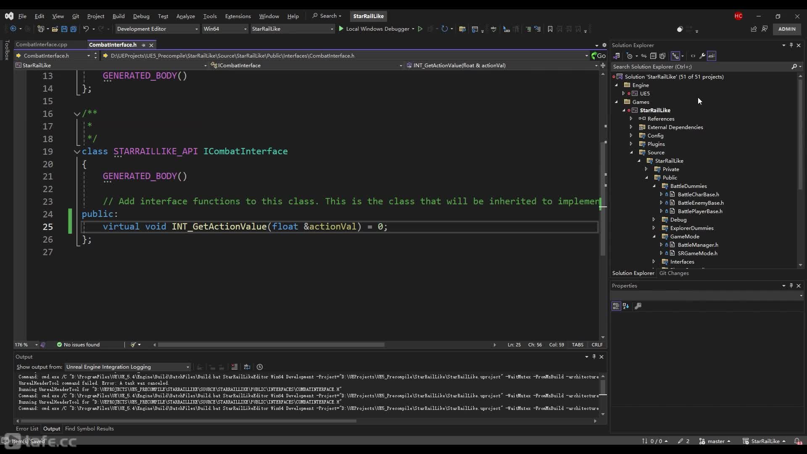
Task: Pin the Output panel
Action: coord(594,356)
